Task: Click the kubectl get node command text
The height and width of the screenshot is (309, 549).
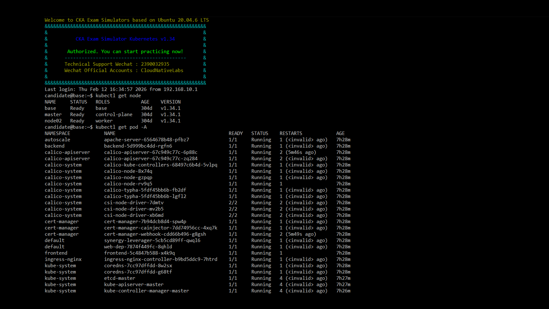Action: (118, 96)
